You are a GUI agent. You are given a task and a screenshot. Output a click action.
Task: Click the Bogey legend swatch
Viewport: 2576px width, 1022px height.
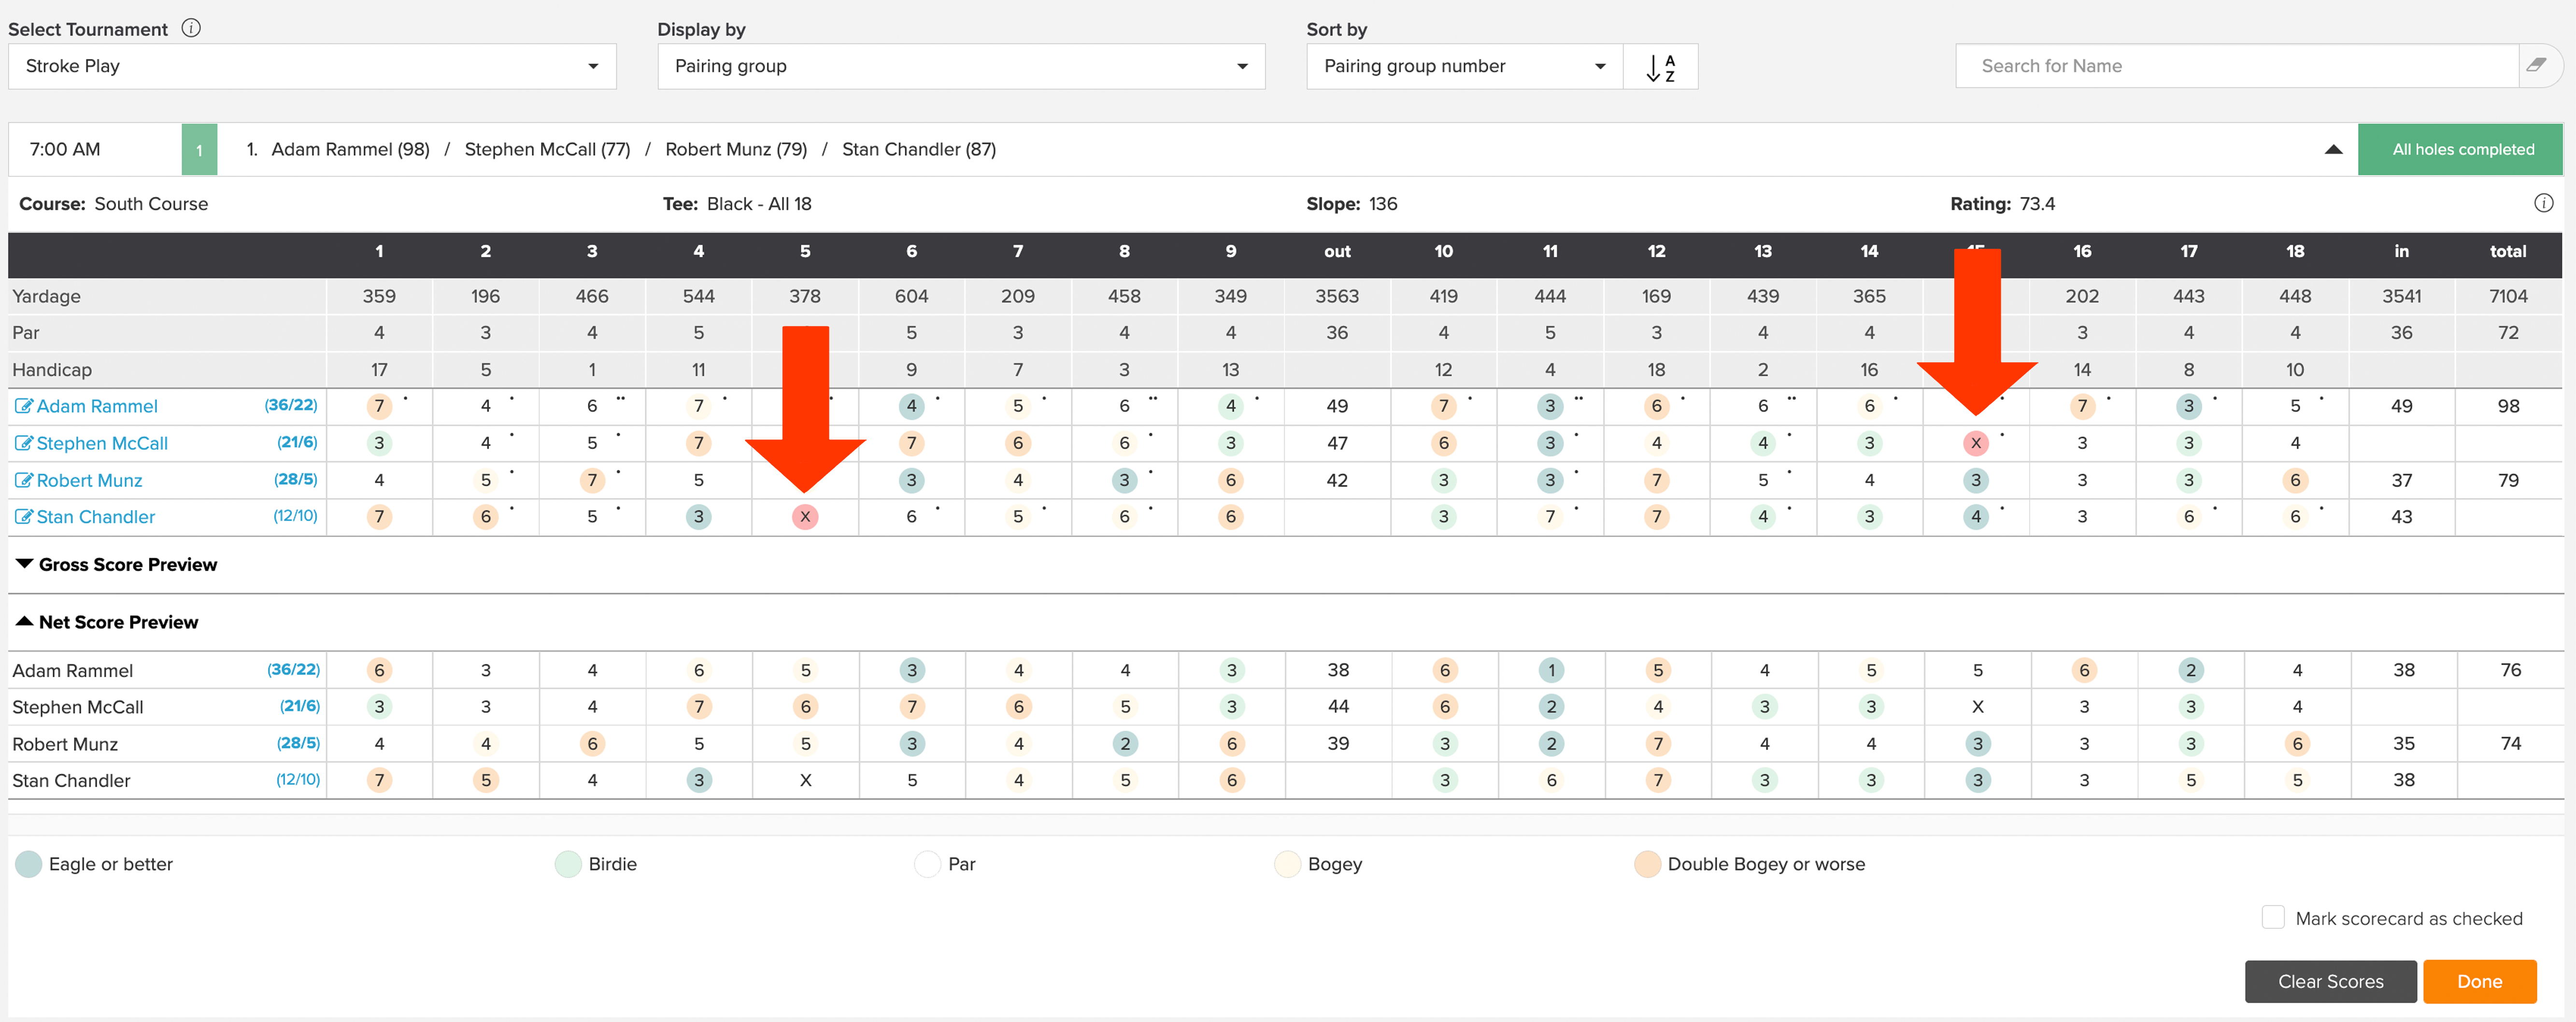coord(1287,864)
